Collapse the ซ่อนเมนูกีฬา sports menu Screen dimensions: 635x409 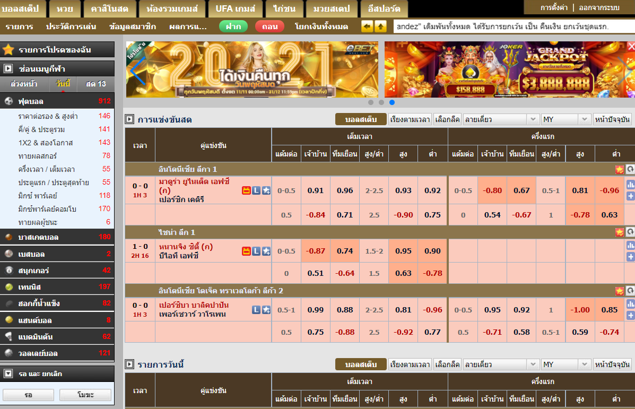8,68
